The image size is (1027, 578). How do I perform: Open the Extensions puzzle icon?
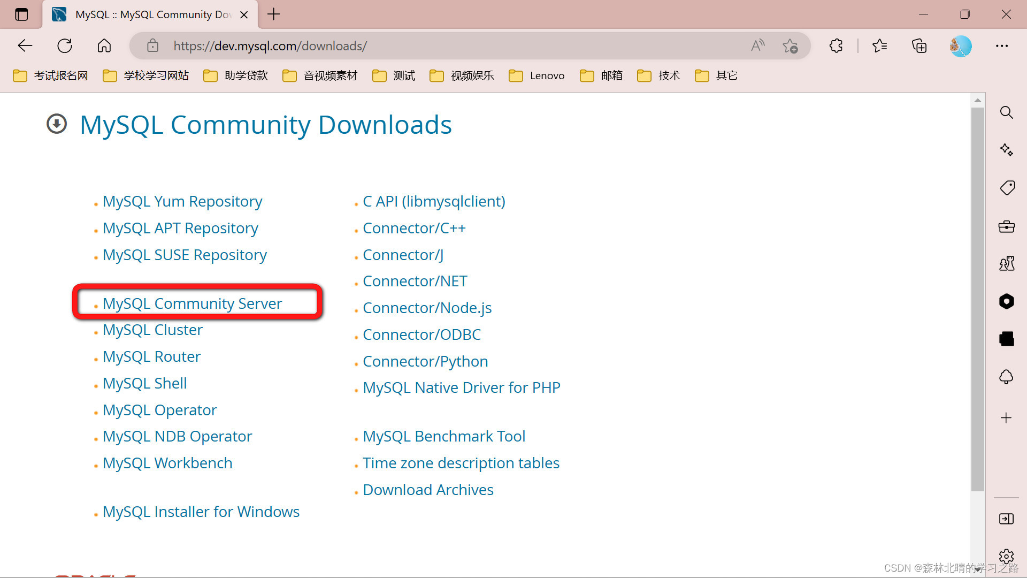836,46
